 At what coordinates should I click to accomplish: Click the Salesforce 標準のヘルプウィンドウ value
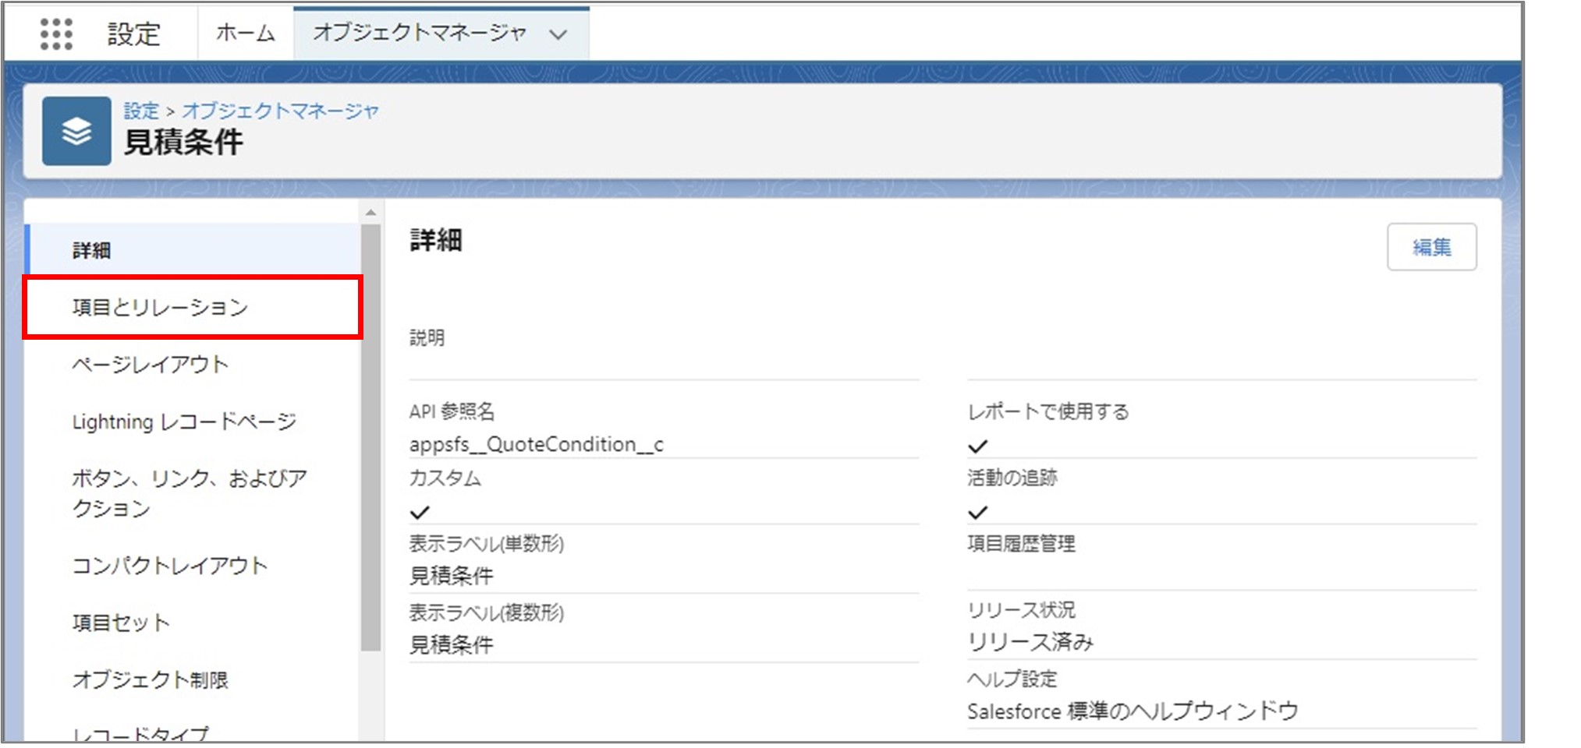point(1133,711)
